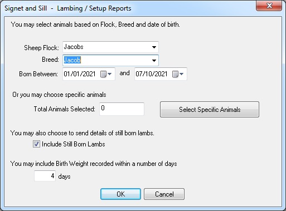Click the highlighted Jacob breed text
Viewport: 286px width, 211px height.
[x=72, y=60]
